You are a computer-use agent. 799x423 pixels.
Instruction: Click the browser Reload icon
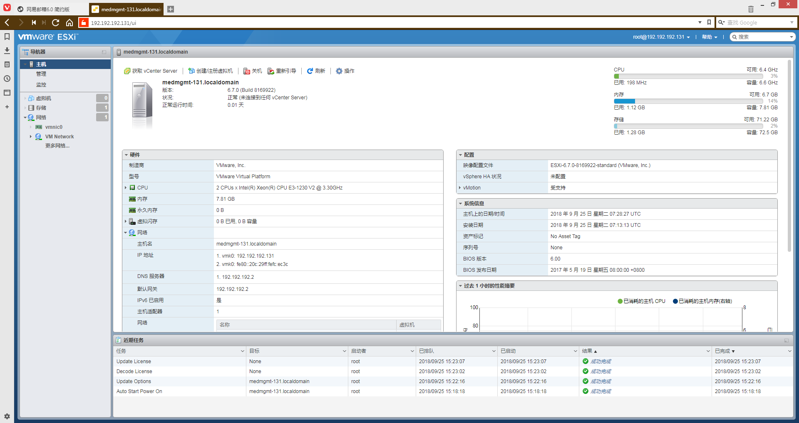(56, 22)
